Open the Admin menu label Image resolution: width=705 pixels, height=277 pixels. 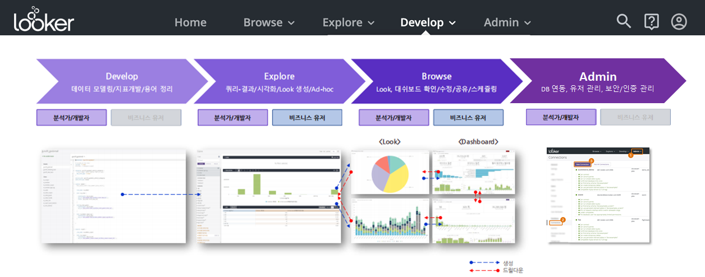pos(501,22)
